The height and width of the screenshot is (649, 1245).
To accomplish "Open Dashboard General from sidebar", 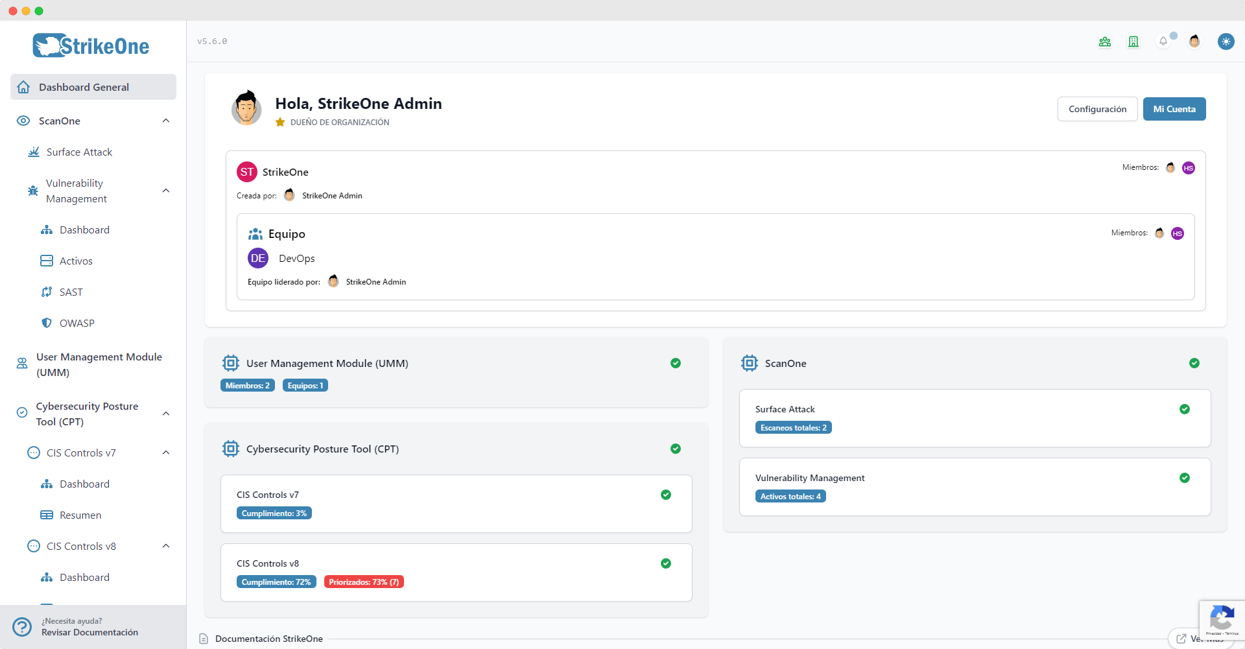I will point(83,87).
